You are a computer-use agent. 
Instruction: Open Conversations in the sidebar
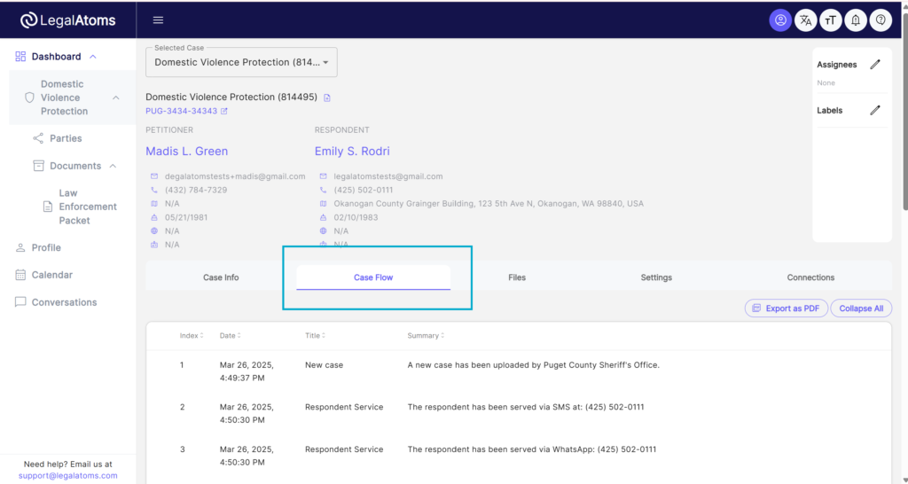coord(64,302)
